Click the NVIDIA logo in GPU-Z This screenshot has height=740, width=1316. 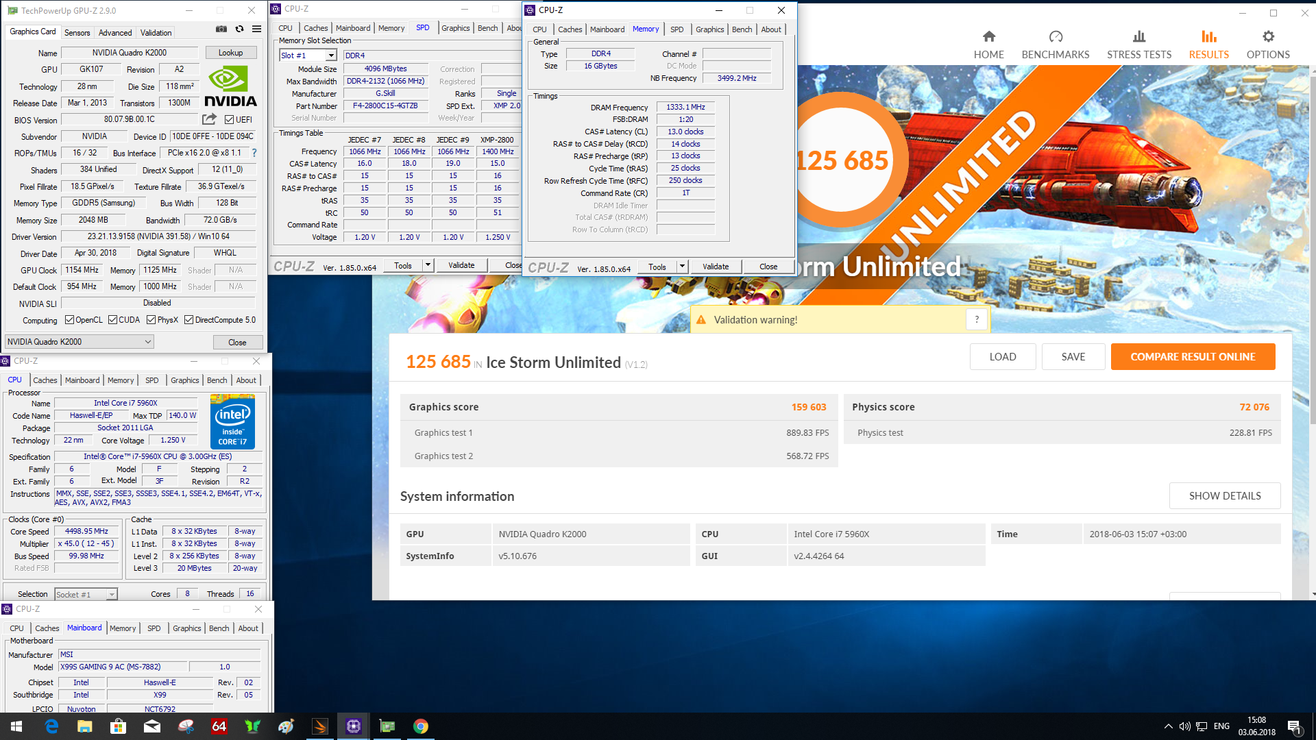pyautogui.click(x=230, y=86)
